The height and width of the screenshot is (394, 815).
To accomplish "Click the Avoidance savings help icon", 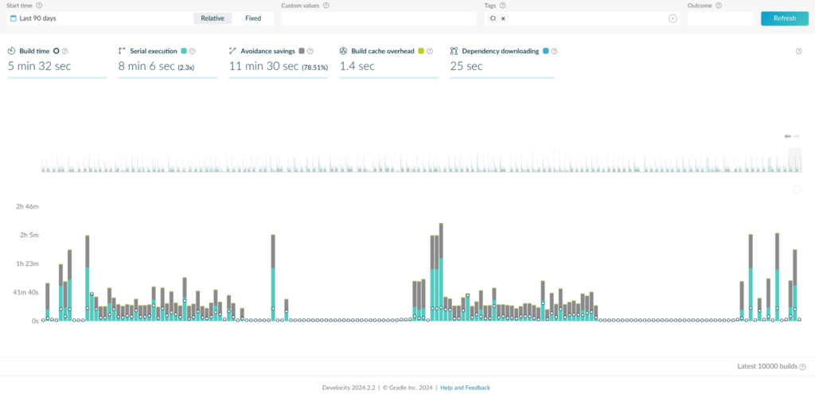I will pos(310,51).
